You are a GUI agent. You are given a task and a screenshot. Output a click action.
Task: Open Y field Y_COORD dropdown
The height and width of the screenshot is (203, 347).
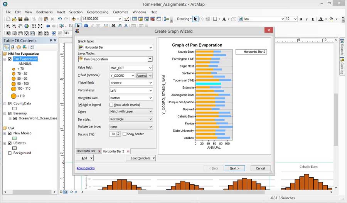[x=122, y=75]
